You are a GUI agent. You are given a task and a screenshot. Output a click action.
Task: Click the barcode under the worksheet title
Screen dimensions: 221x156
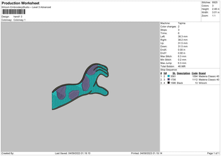click(14, 12)
